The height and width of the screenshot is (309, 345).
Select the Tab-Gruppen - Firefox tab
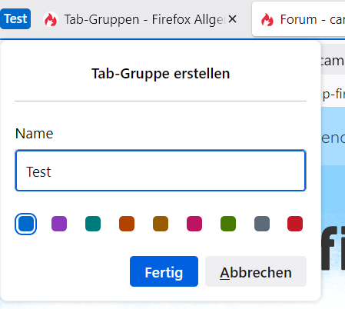(141, 19)
